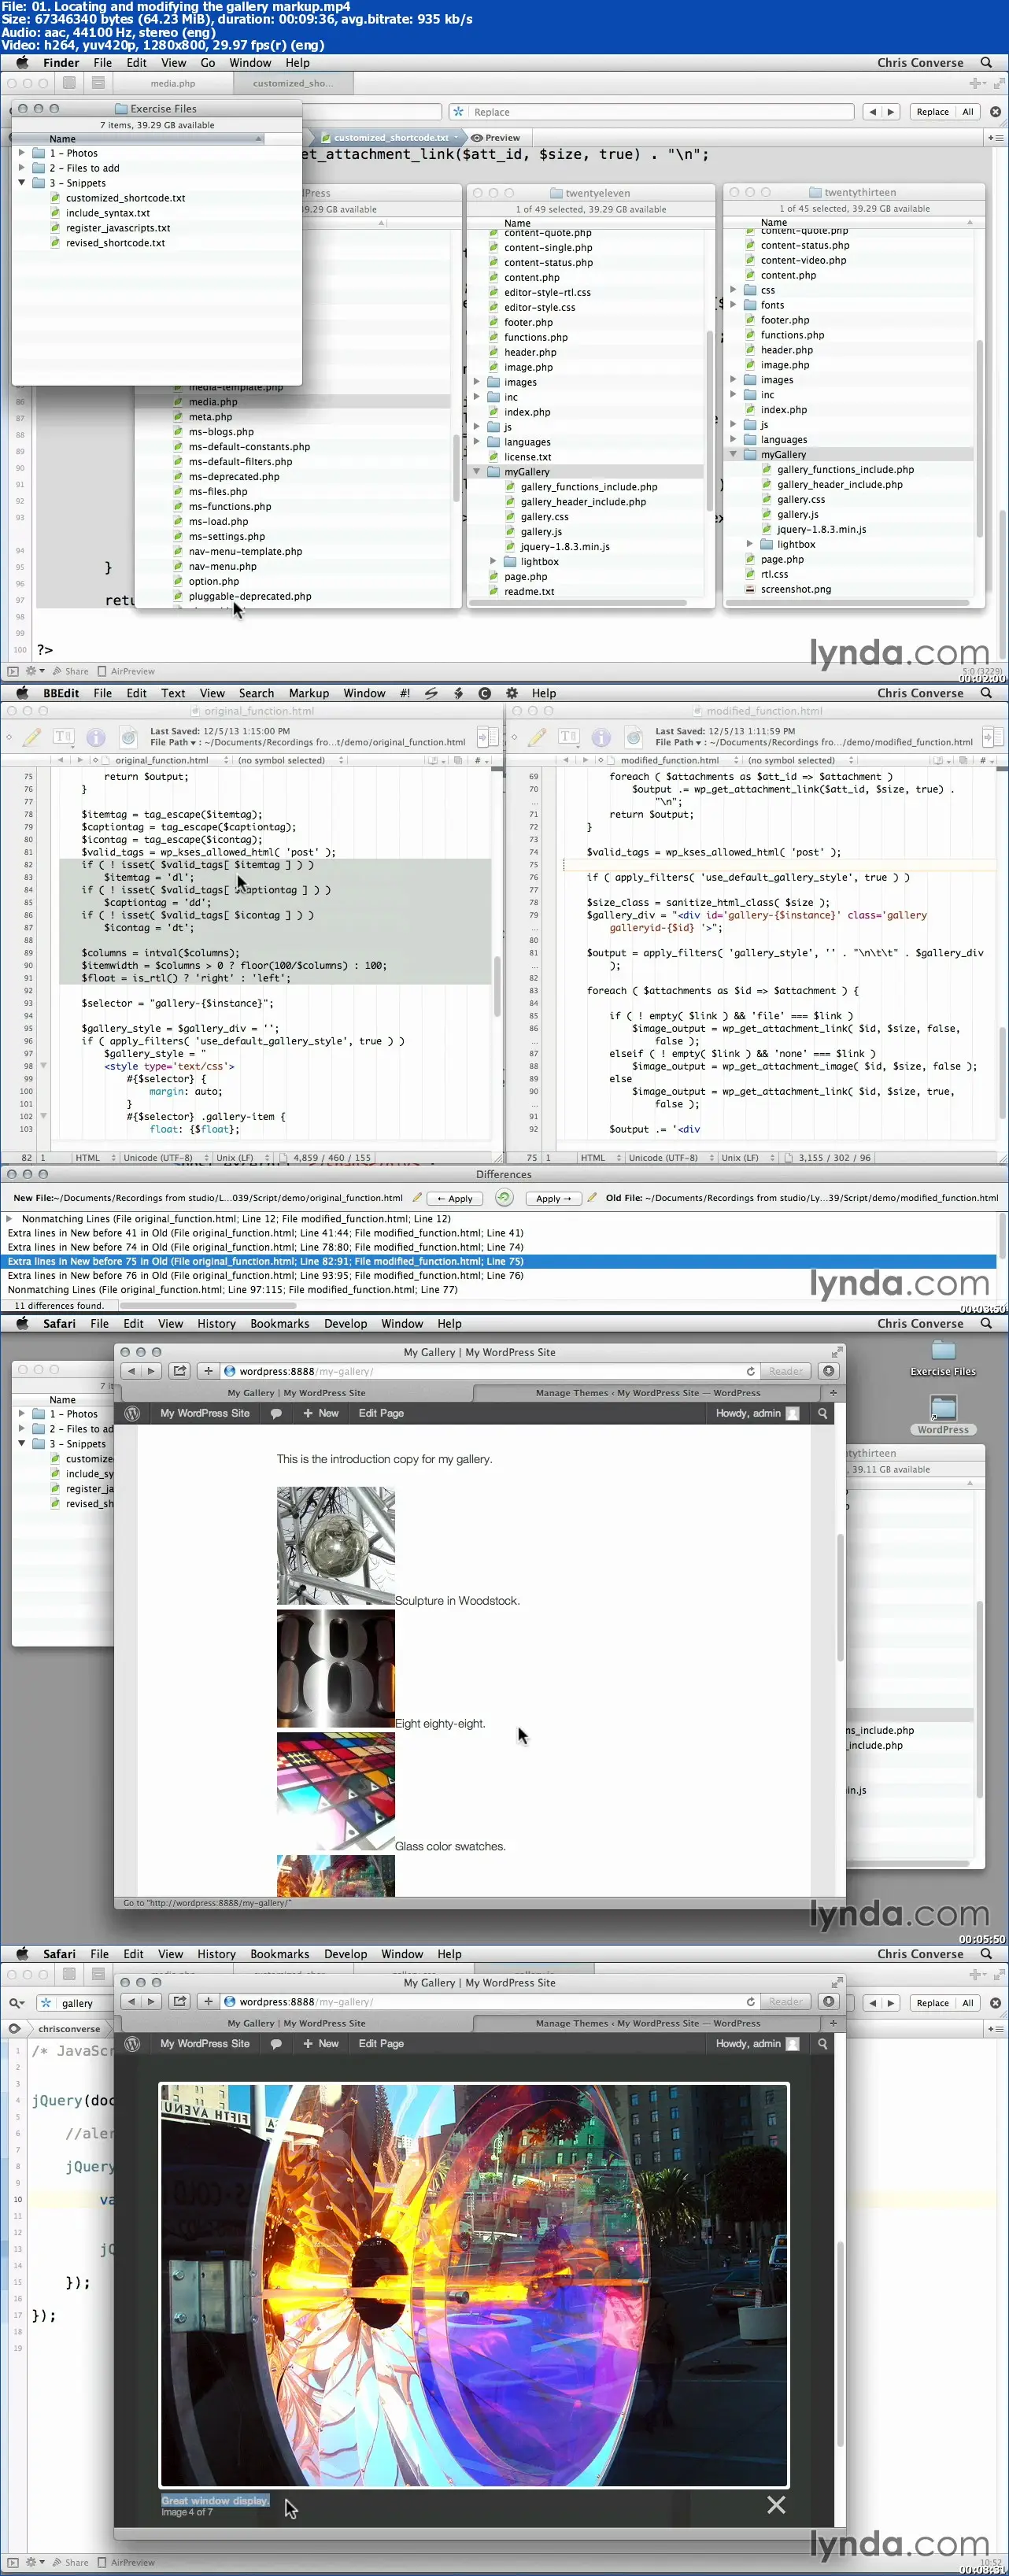This screenshot has height=2576, width=1009.
Task: Toggle AirPreview checkbox below the lightbox frame
Action: (x=102, y=2562)
